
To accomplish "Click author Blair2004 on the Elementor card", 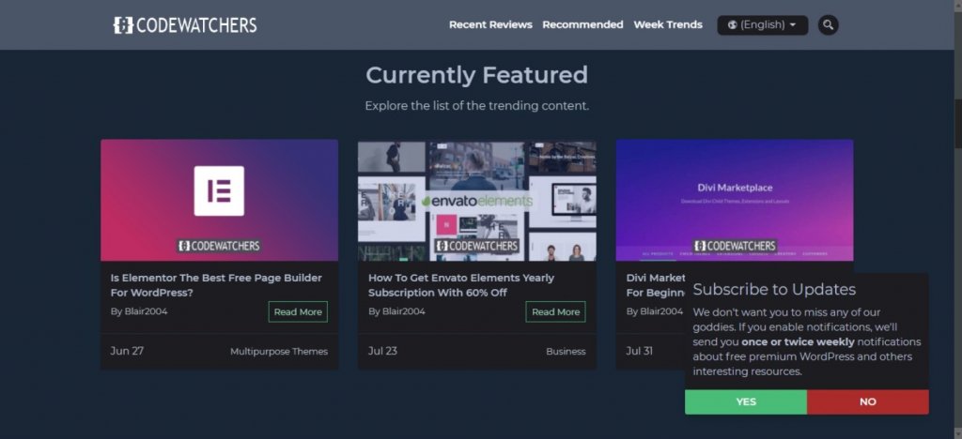I will pyautogui.click(x=146, y=311).
